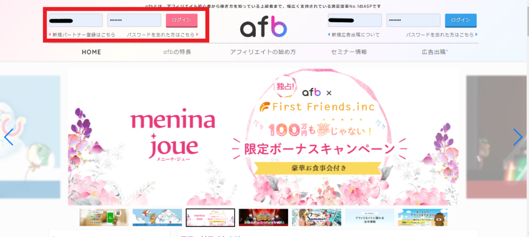529x237 pixels.
Task: Open 新規広告出稿について link
Action: [x=355, y=35]
